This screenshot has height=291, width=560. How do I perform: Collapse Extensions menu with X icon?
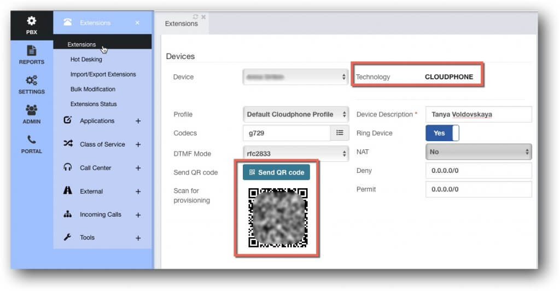137,23
